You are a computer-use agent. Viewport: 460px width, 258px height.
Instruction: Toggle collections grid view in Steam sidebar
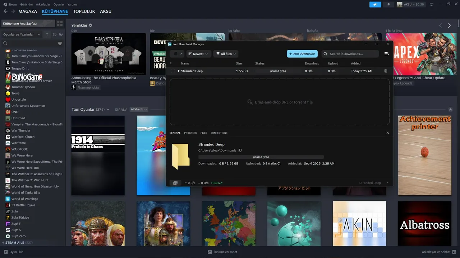60,23
